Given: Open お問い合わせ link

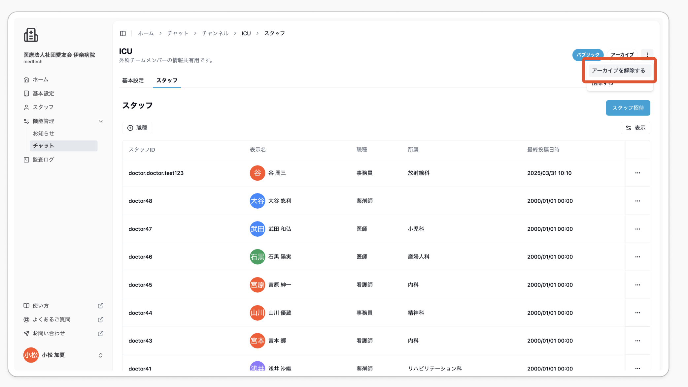Looking at the screenshot, I should click(x=49, y=334).
